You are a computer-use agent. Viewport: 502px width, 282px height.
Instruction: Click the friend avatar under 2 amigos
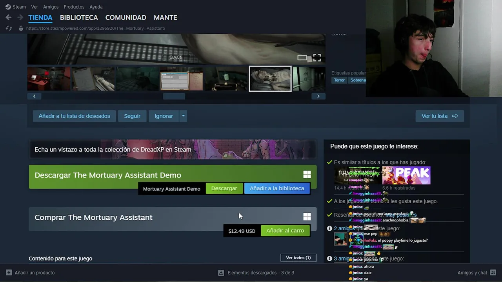coord(340,239)
